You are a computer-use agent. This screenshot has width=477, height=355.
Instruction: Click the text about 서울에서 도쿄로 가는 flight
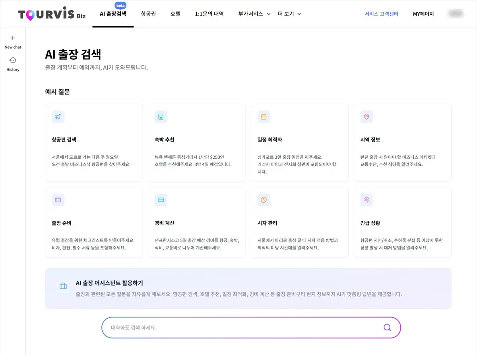[91, 160]
